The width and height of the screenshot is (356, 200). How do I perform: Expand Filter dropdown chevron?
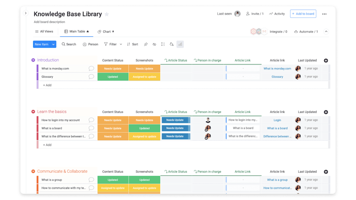tap(121, 44)
